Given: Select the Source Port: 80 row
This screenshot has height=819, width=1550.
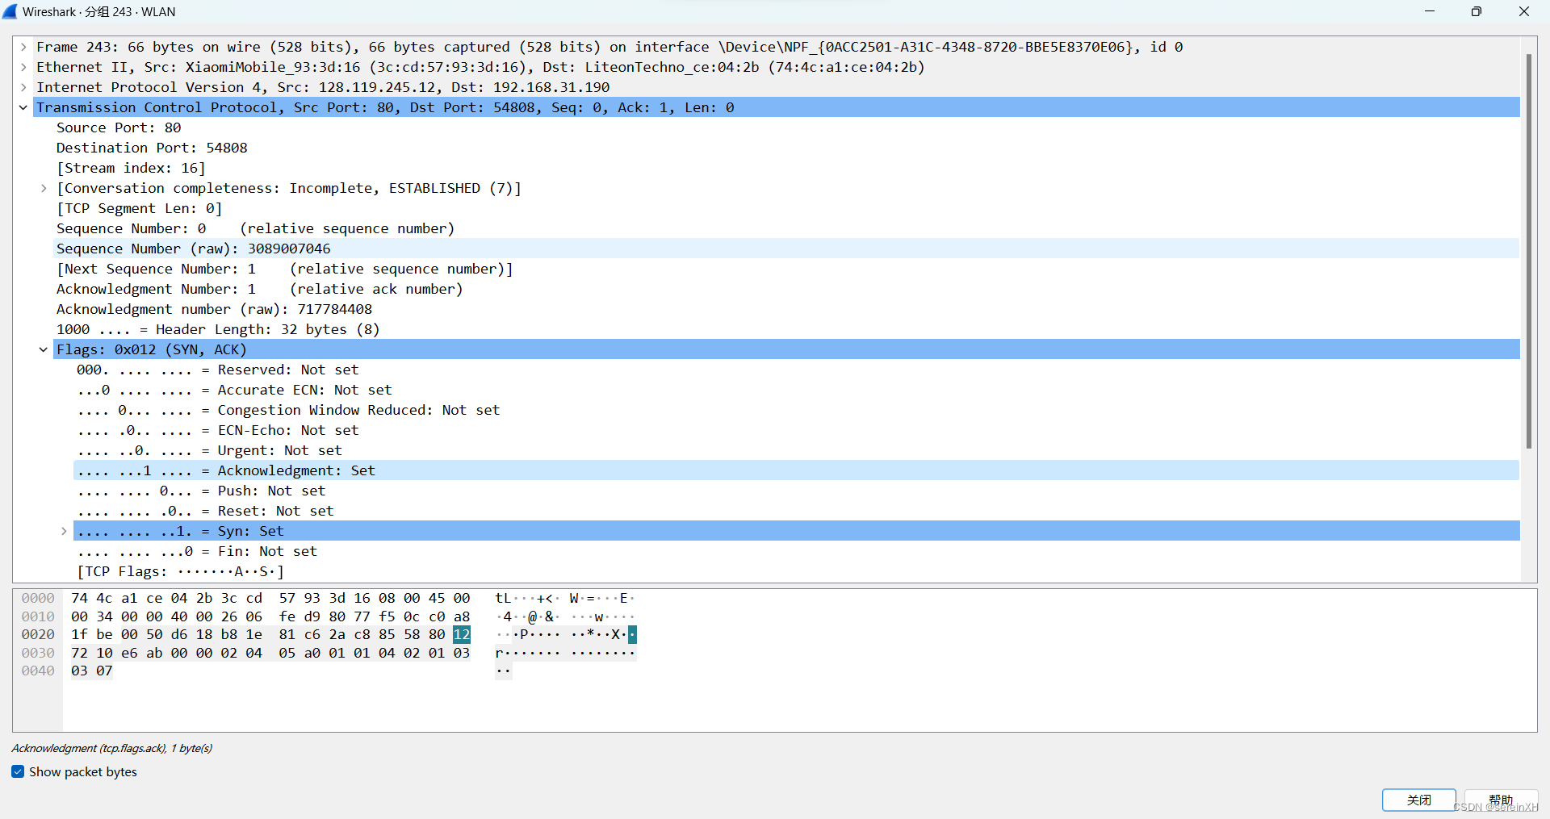Looking at the screenshot, I should pos(118,127).
